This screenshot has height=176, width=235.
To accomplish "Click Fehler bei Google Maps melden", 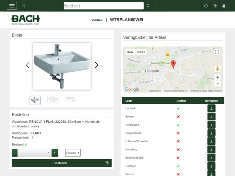I will tap(205, 91).
